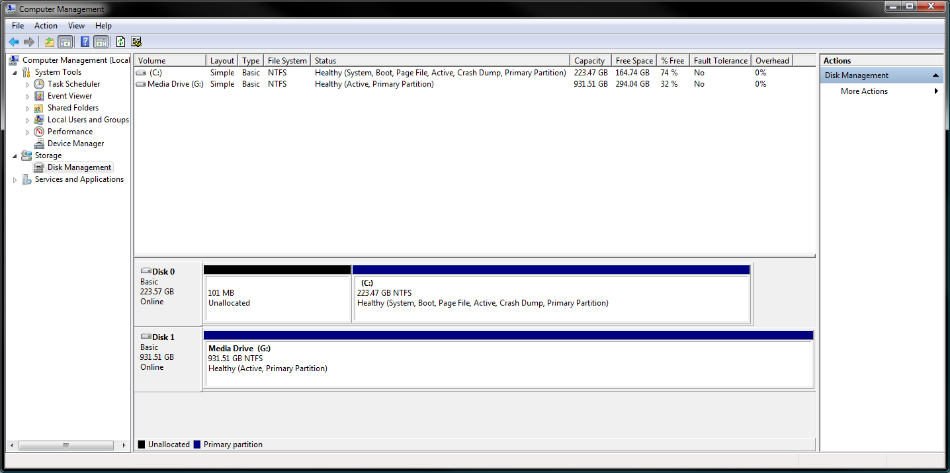Open Local Users and Groups icon
Image resolution: width=950 pixels, height=473 pixels.
(39, 120)
